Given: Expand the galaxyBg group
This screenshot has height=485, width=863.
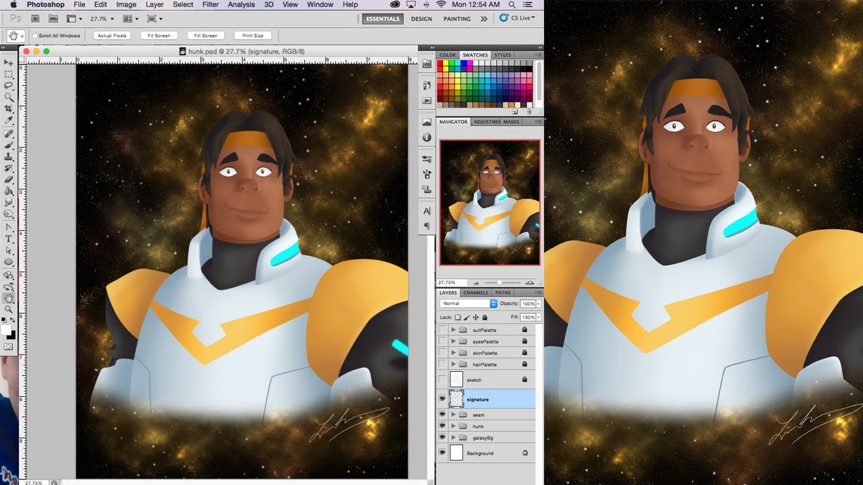Looking at the screenshot, I should coord(453,438).
